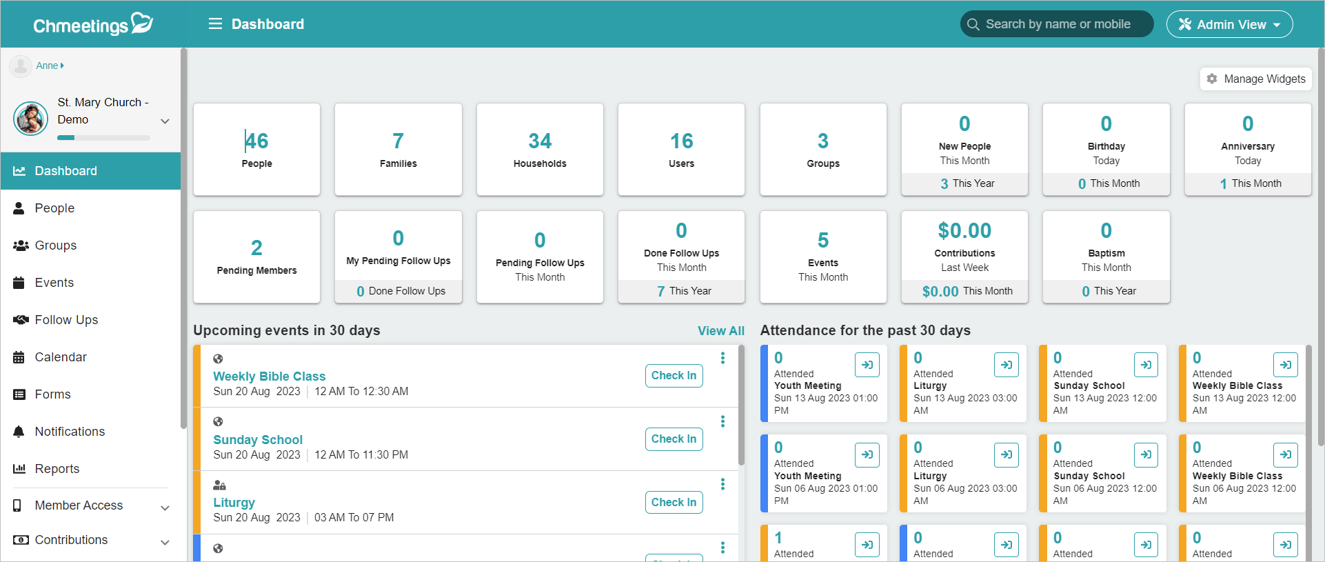
Task: Open People in the sidebar
Action: (x=90, y=208)
